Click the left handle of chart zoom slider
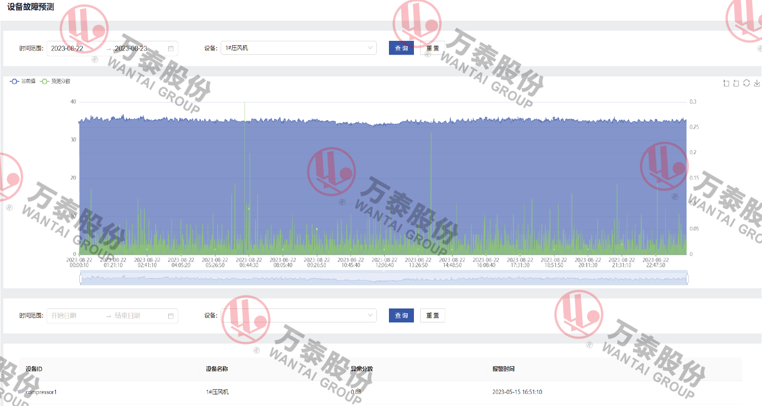762x406 pixels. click(x=80, y=279)
